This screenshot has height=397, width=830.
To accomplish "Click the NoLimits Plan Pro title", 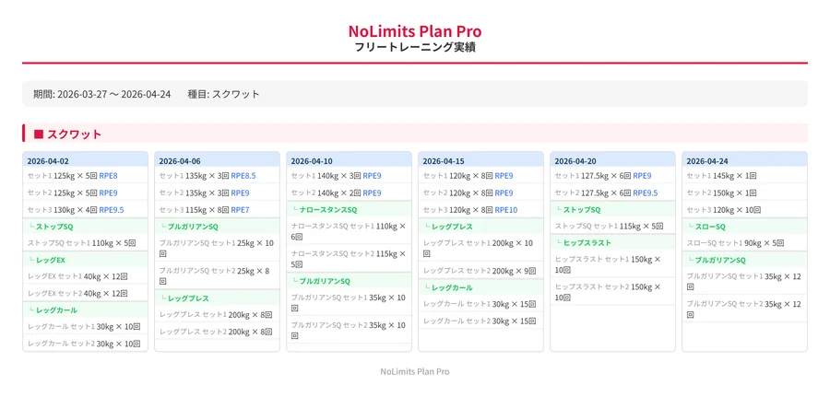I will pyautogui.click(x=415, y=30).
